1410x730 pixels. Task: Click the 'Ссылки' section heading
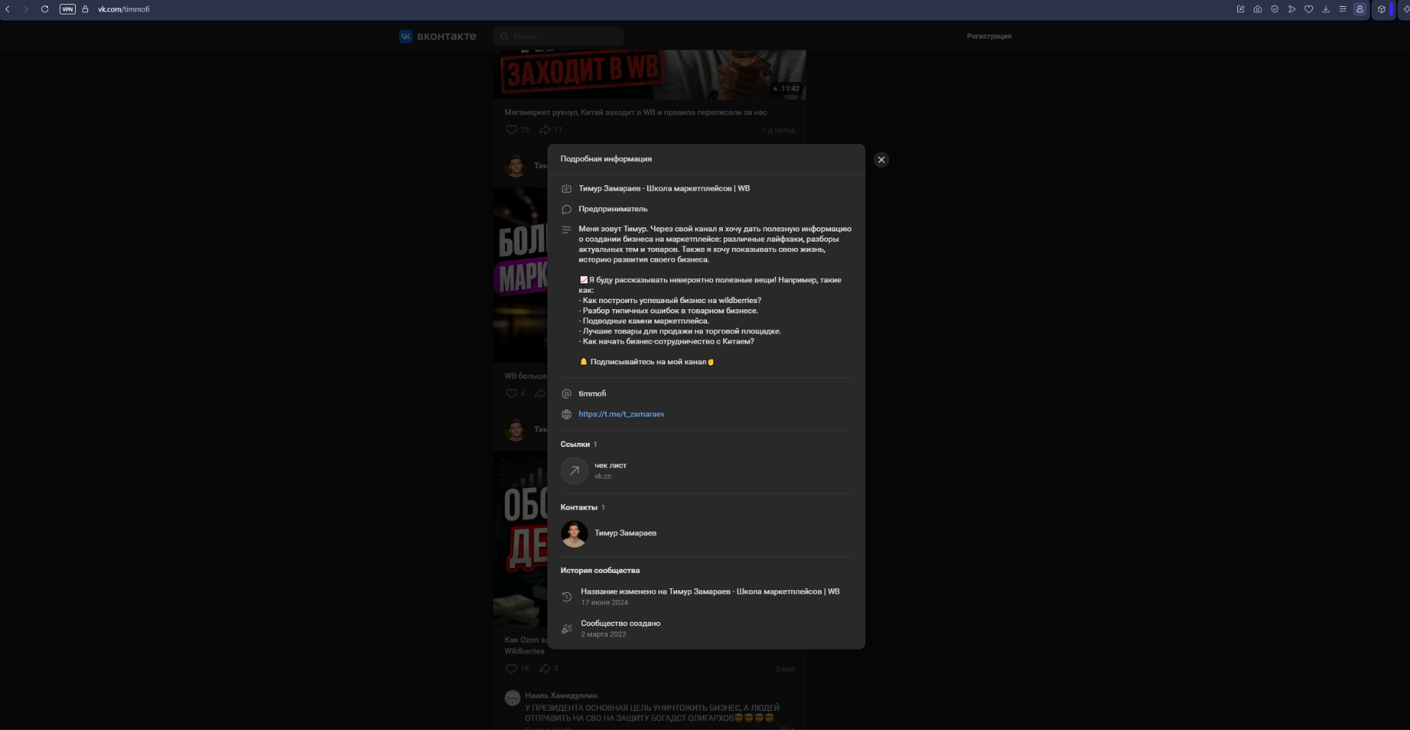[x=575, y=444]
